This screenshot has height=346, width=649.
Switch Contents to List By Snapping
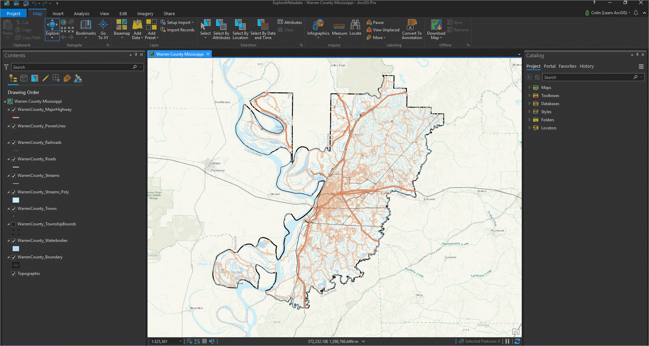point(56,78)
